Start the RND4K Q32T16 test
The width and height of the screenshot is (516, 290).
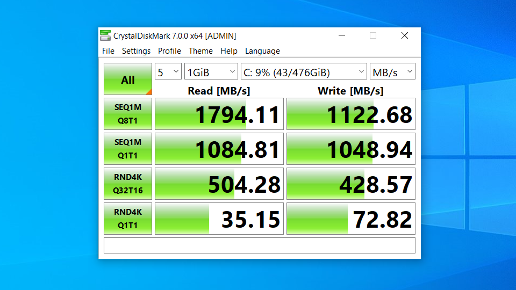pyautogui.click(x=128, y=184)
